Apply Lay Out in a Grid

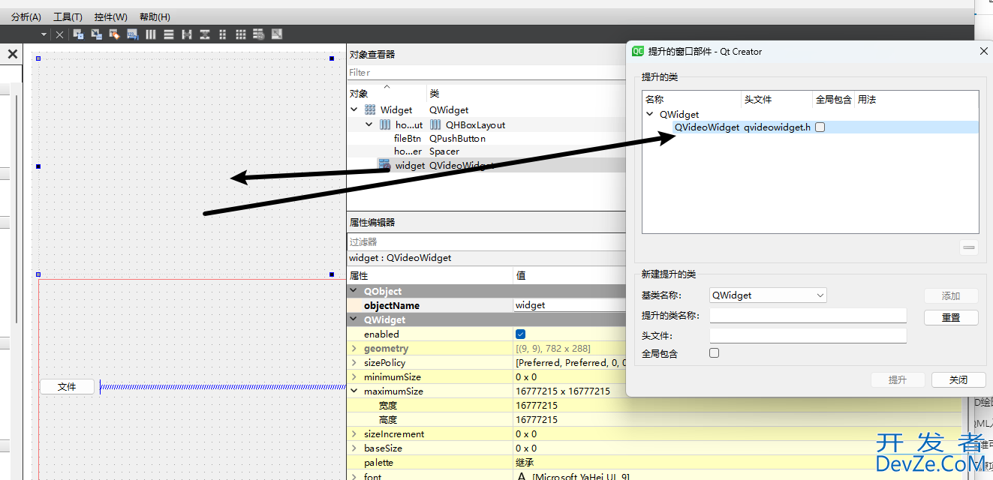[240, 34]
